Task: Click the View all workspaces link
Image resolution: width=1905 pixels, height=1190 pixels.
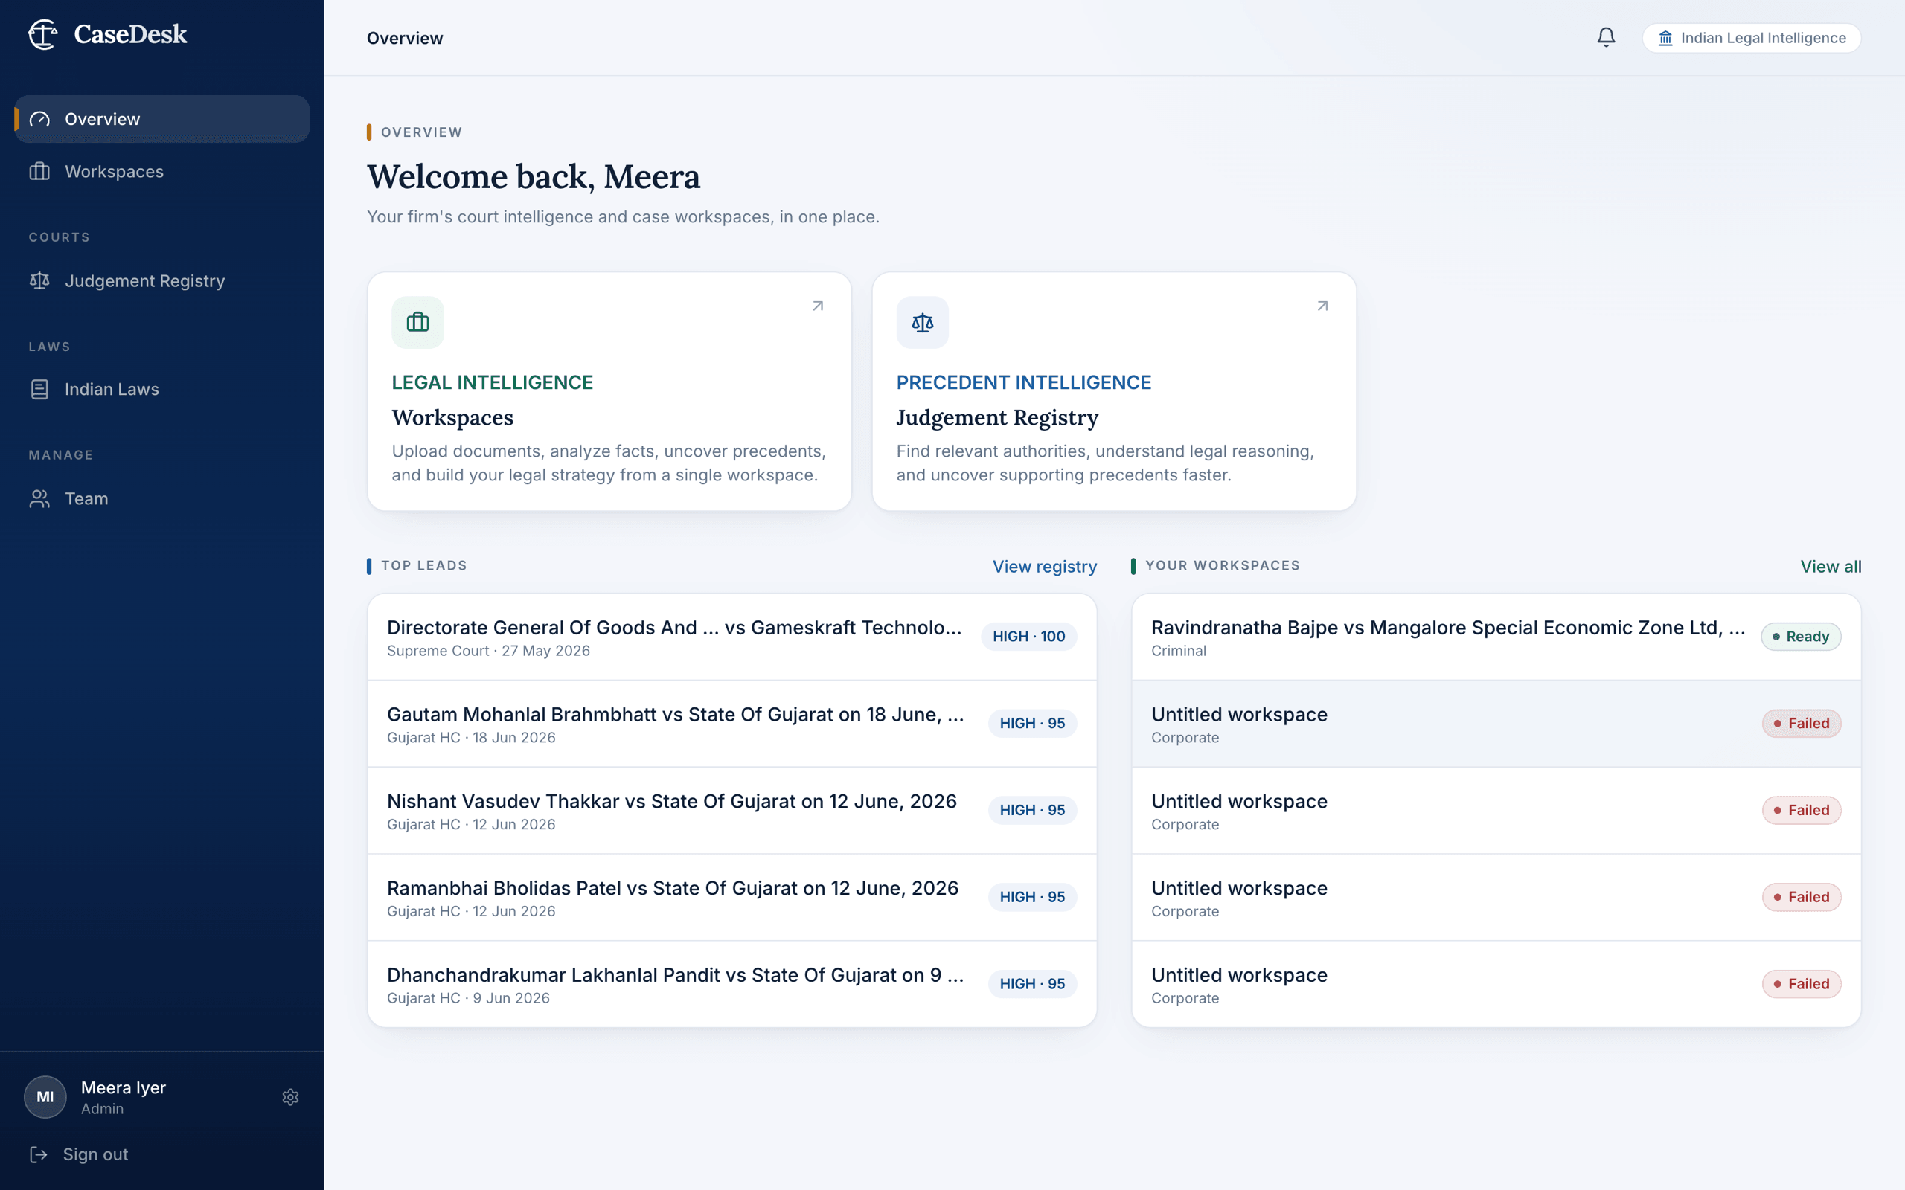Action: (x=1831, y=567)
